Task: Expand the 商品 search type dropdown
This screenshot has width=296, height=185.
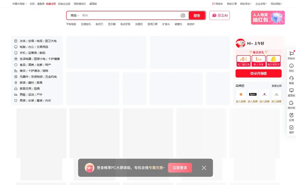Action: (75, 15)
